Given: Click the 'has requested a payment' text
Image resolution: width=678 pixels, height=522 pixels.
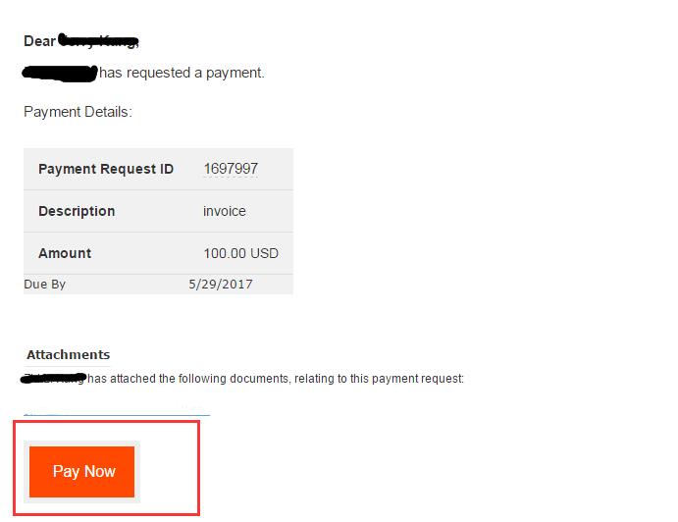Looking at the screenshot, I should click(x=182, y=73).
